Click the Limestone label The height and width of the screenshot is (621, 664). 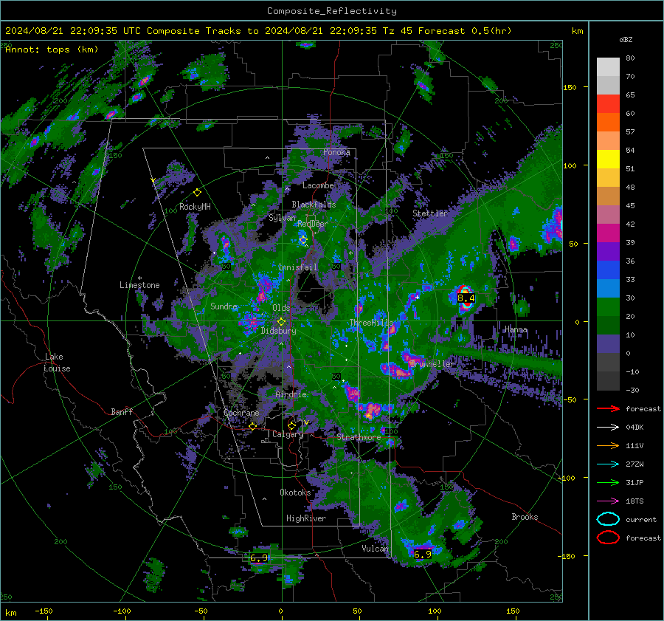[x=139, y=285]
